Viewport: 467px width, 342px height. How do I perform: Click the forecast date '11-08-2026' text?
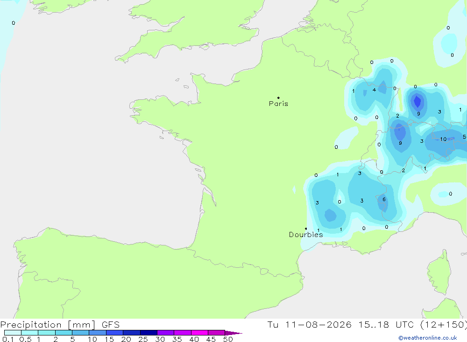tap(318, 325)
